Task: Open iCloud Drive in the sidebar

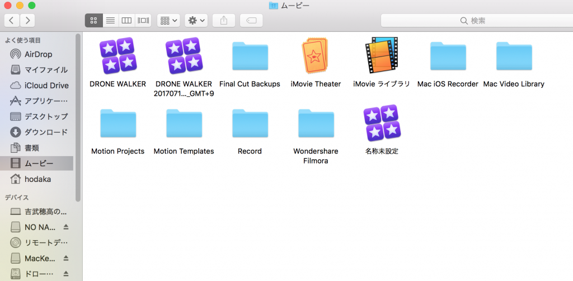Action: point(36,86)
